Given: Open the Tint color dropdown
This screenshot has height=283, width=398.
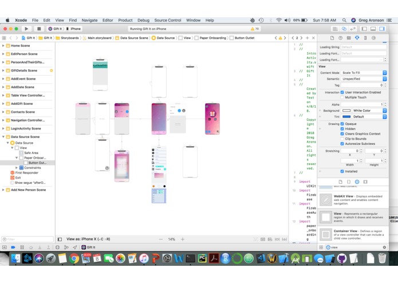Looking at the screenshot, I should click(x=369, y=117).
